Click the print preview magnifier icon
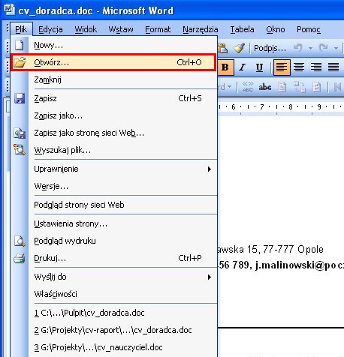The image size is (344, 357). click(20, 241)
